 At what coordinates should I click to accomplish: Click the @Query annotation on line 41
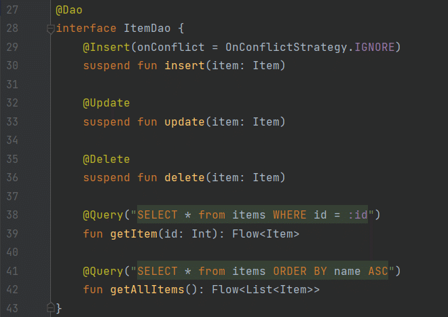point(103,271)
